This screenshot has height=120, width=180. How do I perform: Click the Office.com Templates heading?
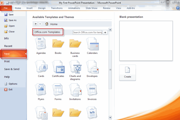(47, 32)
